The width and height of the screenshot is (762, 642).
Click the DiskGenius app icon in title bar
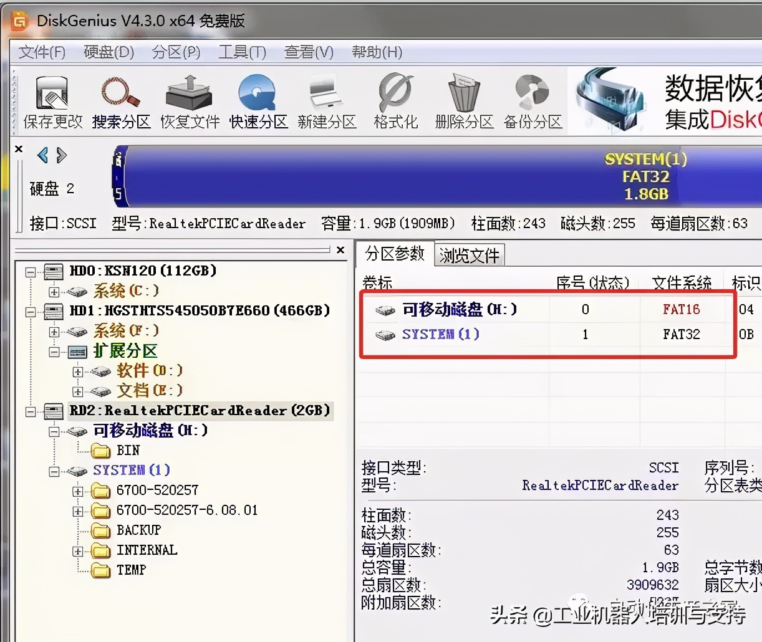pos(19,21)
